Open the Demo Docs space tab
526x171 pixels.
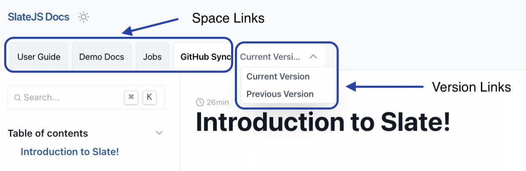click(102, 57)
